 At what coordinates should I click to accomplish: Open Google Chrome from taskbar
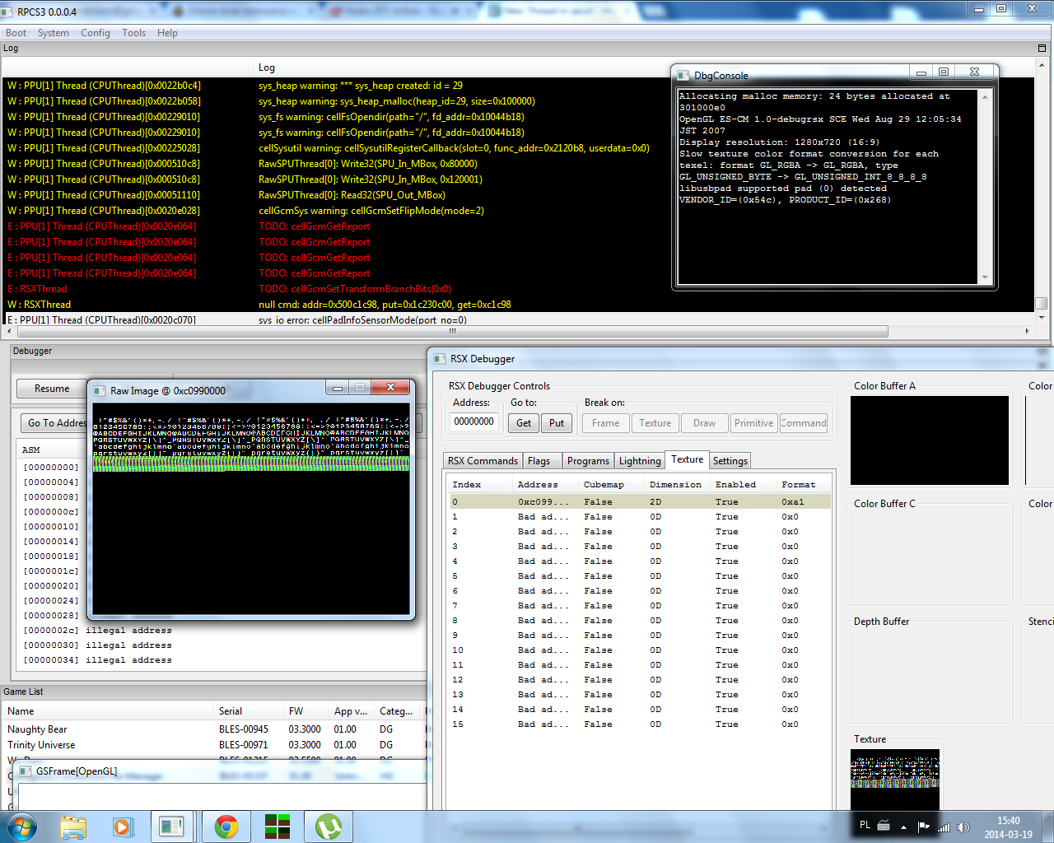pyautogui.click(x=226, y=827)
